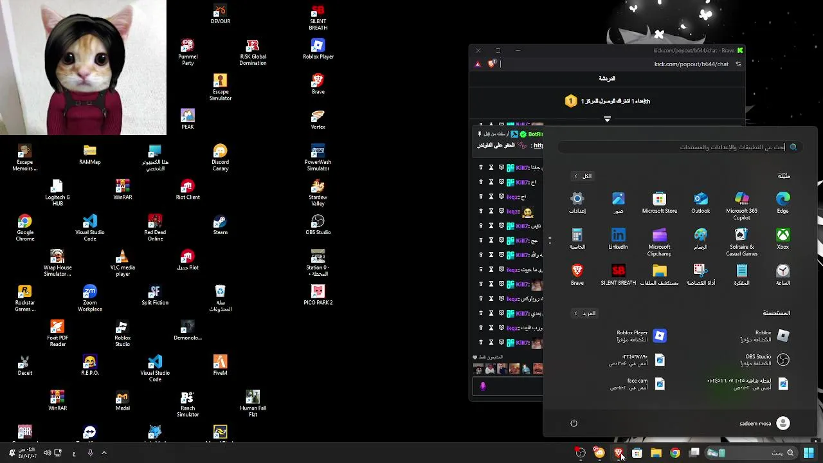Open Brave shortcut on the desktop

[x=318, y=84]
